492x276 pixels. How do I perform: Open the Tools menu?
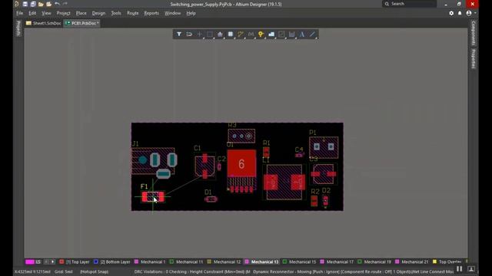[x=116, y=13]
